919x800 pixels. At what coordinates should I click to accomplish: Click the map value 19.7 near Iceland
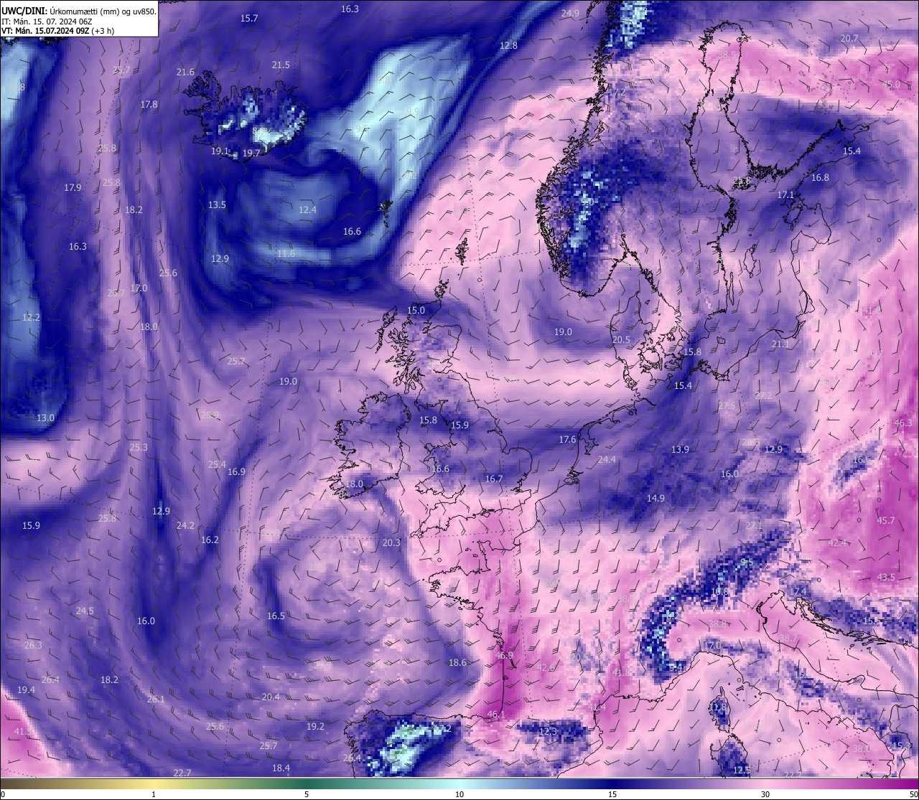click(251, 153)
